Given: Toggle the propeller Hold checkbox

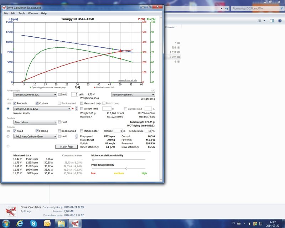Looking at the screenshot, I should 59,136.
